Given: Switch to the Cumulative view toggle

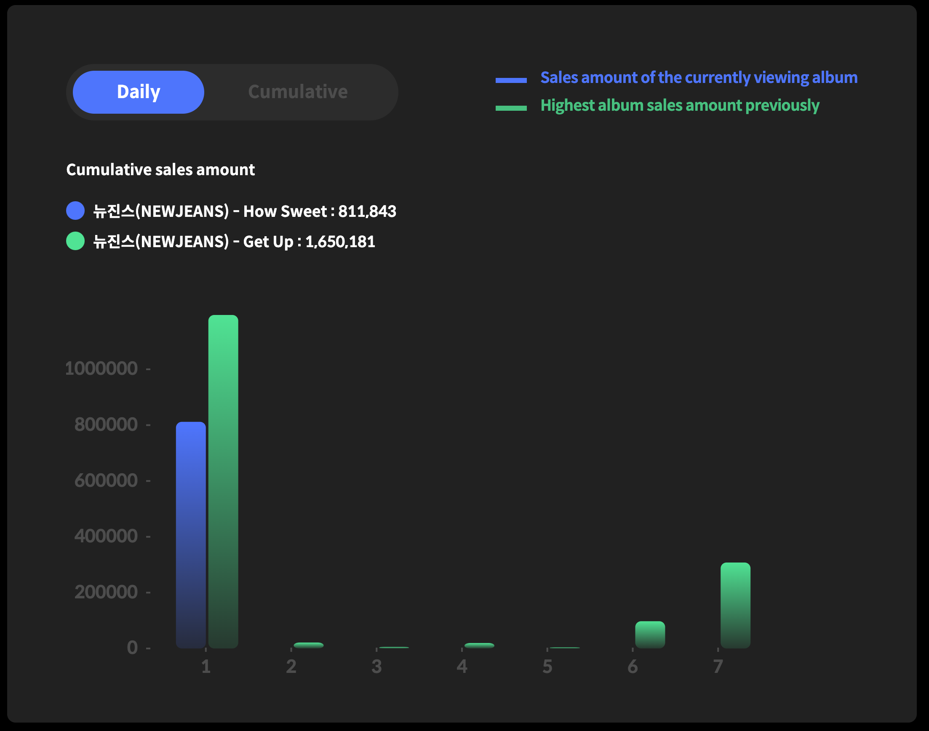Looking at the screenshot, I should click(298, 92).
